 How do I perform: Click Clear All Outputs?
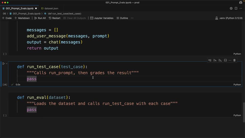tap(75, 18)
